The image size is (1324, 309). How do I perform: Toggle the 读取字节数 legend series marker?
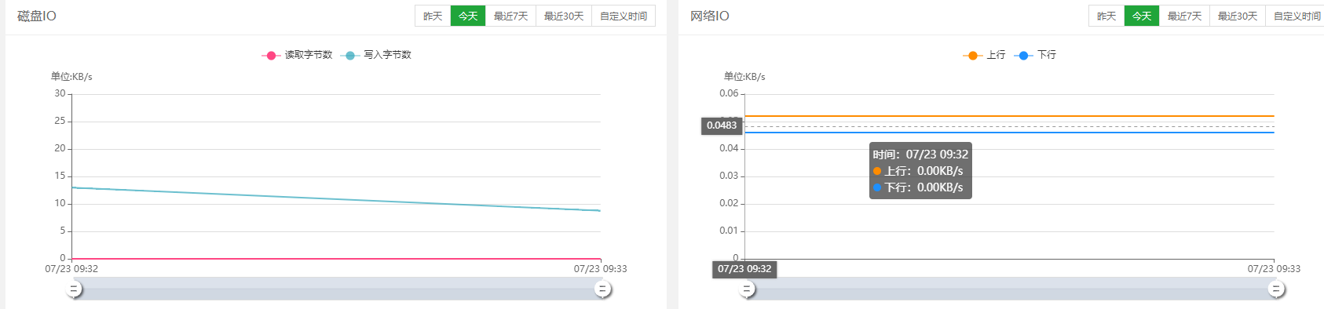271,55
